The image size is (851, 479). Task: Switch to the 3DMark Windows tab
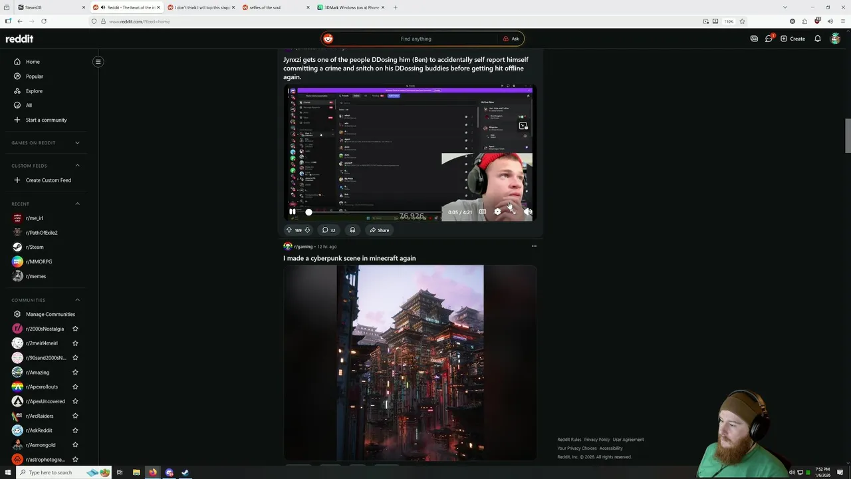click(x=350, y=7)
